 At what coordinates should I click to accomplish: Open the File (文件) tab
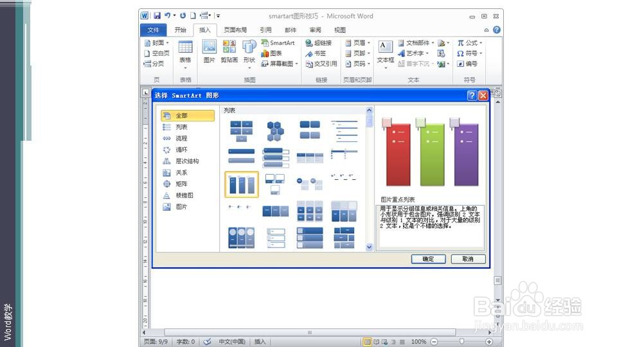coord(153,30)
